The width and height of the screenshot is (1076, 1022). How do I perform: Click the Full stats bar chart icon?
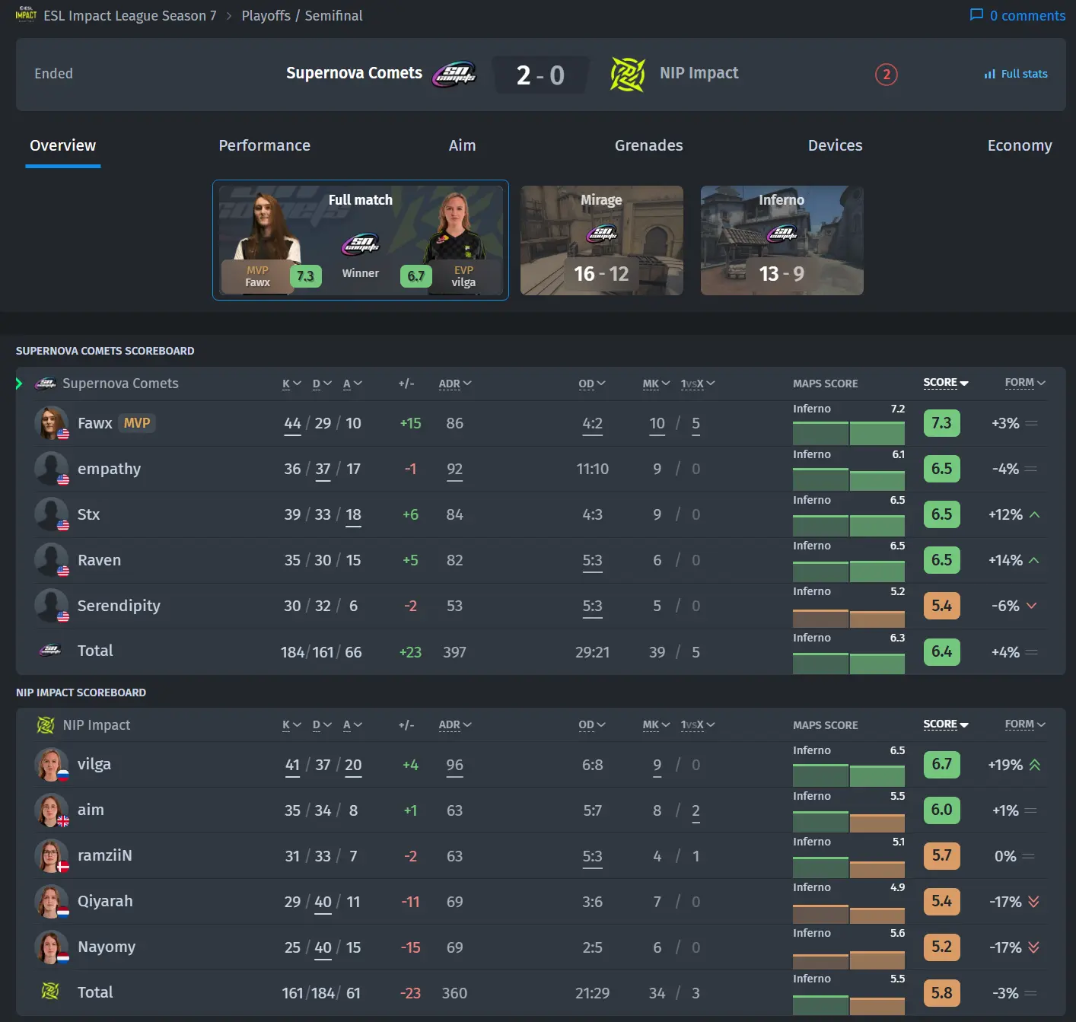989,74
